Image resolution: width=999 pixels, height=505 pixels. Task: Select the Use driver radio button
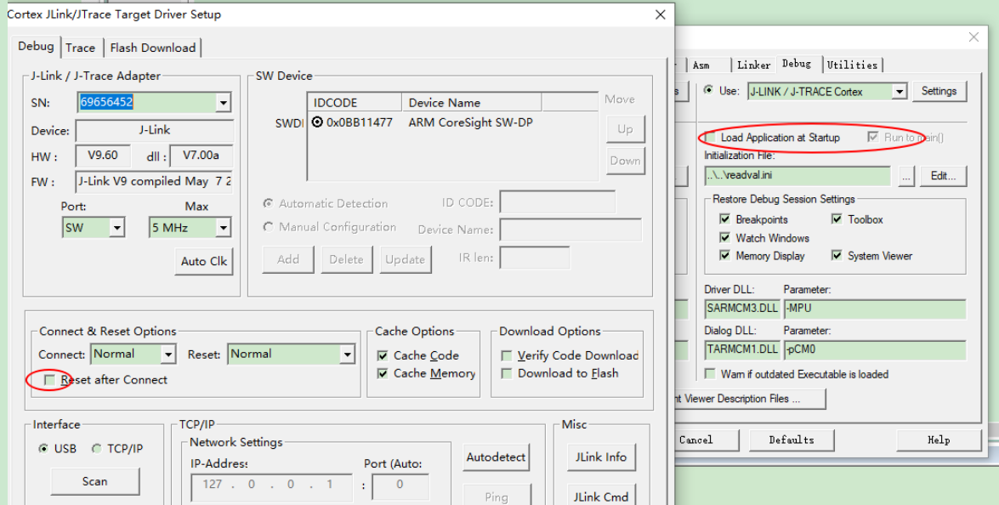click(708, 90)
